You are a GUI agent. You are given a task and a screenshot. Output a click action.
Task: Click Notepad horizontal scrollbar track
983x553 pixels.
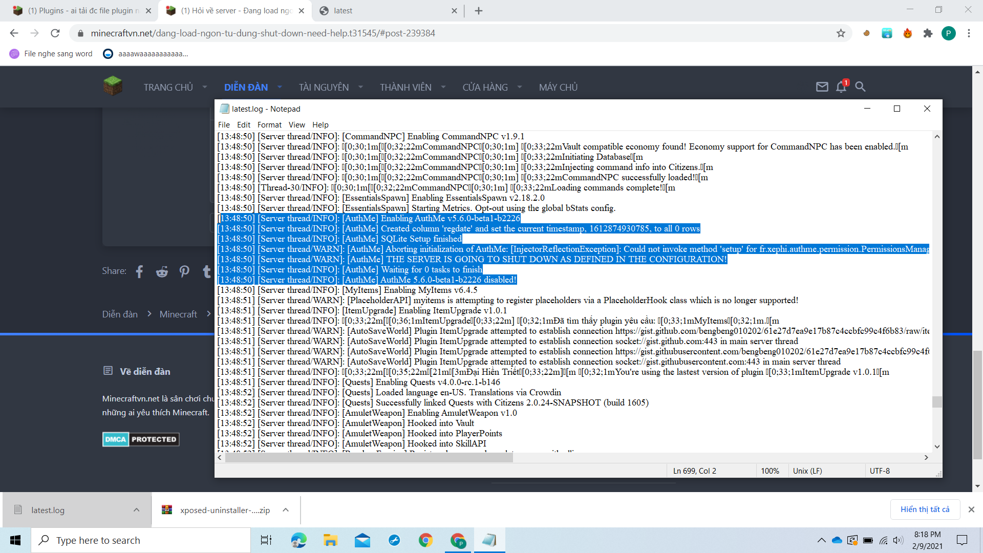(717, 458)
